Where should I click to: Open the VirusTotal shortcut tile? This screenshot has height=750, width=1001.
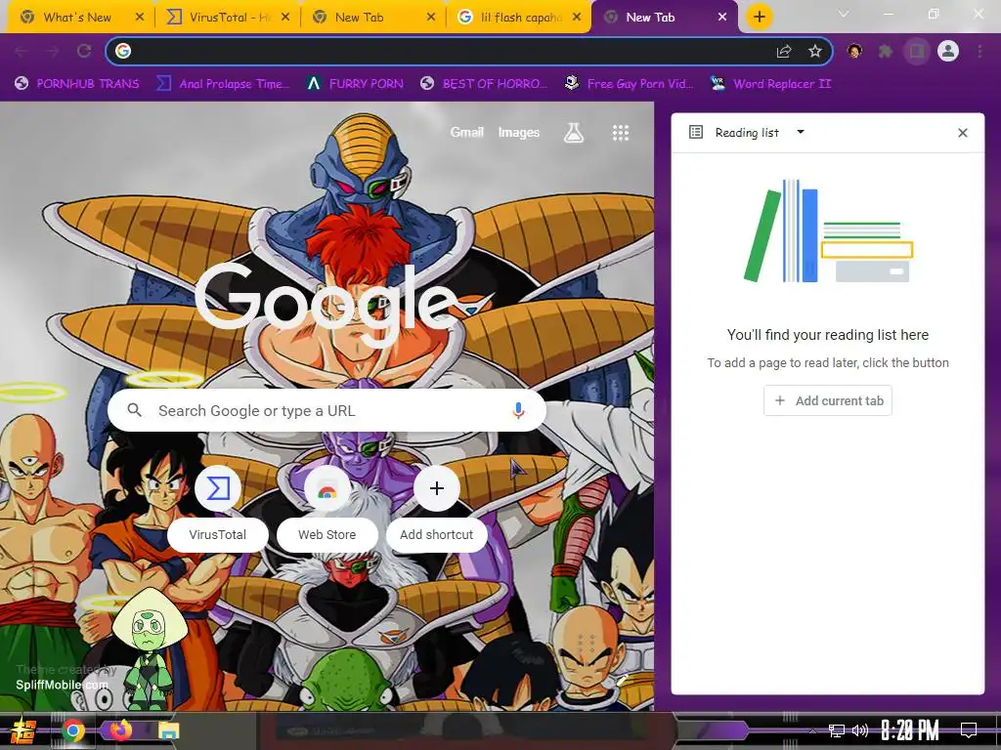[218, 509]
